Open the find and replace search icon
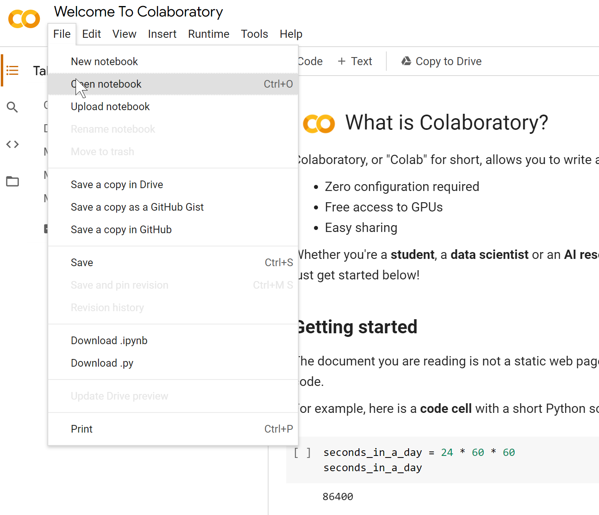The height and width of the screenshot is (515, 599). pyautogui.click(x=12, y=107)
